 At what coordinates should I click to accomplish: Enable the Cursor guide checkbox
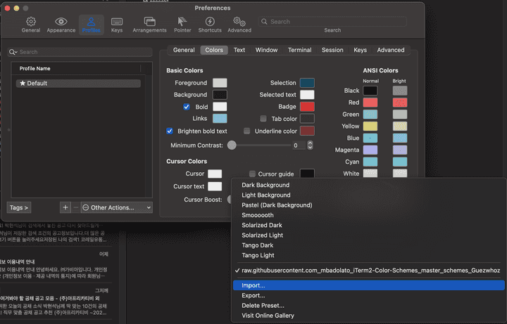252,174
